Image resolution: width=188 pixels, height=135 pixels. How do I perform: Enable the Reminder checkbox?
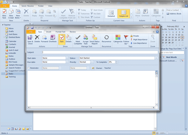29,68
